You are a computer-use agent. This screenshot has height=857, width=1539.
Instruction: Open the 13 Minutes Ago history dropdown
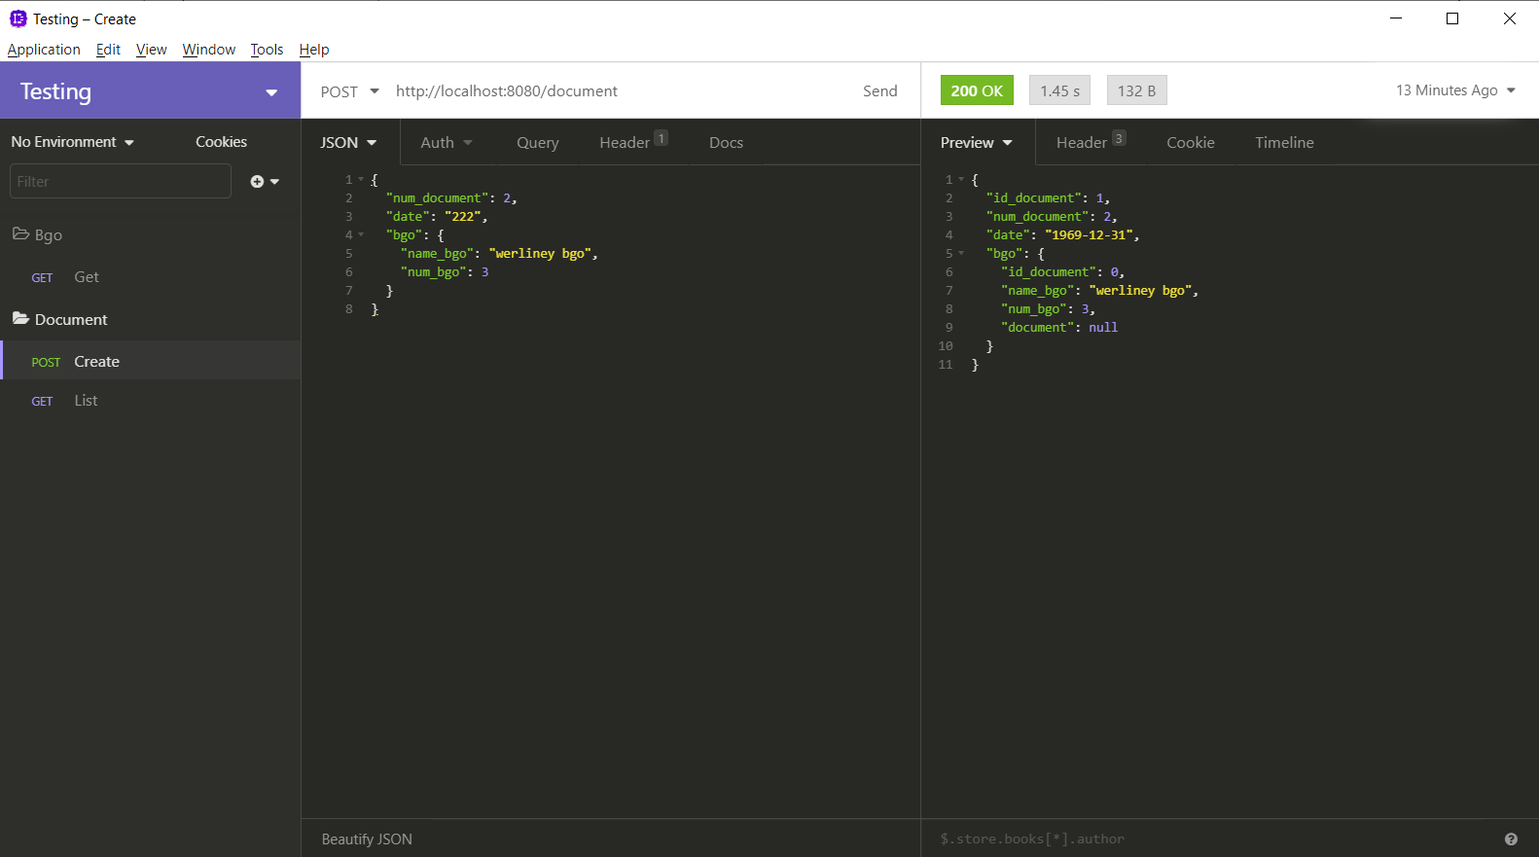pos(1456,90)
